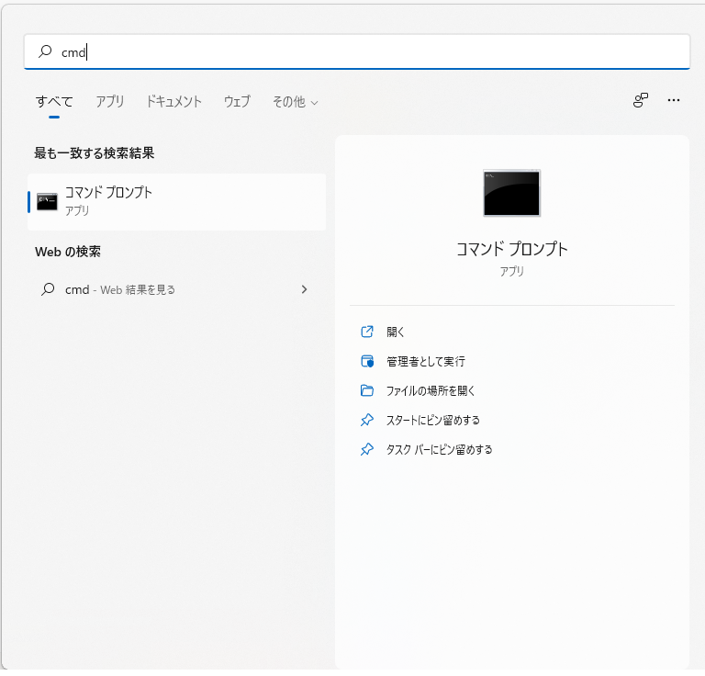This screenshot has height=676, width=705.
Task: Click the folder icon for file location
Action: 367,390
